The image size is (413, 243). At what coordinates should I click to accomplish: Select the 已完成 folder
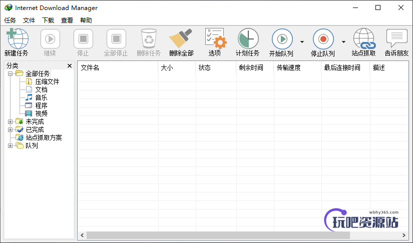[35, 129]
